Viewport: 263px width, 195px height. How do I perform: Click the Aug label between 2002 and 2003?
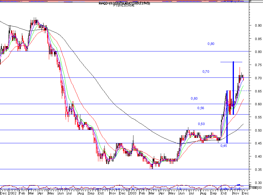click(81, 193)
